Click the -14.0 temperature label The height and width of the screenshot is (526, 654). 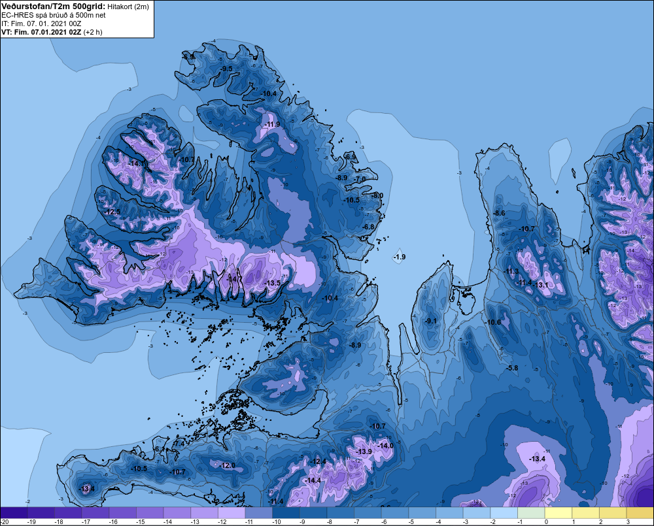click(x=385, y=446)
